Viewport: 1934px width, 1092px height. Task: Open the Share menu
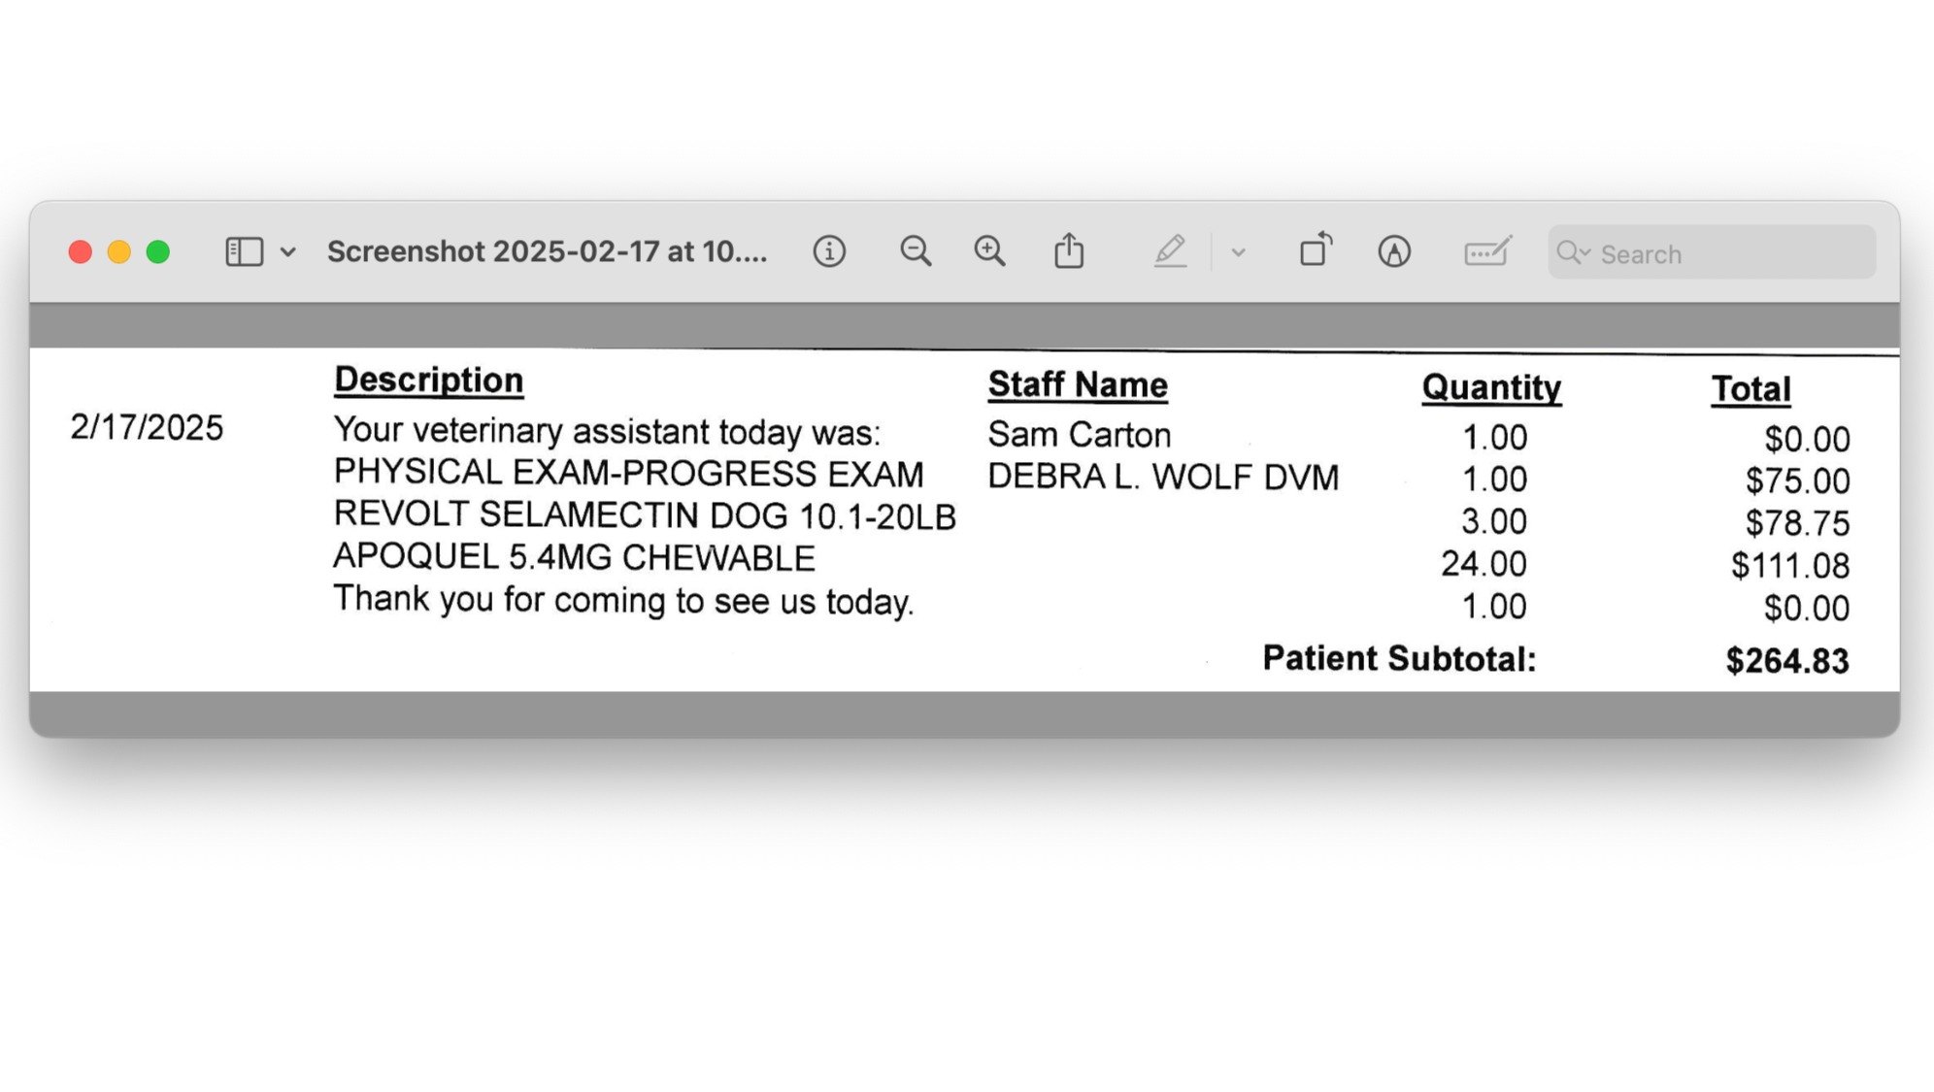(x=1069, y=251)
